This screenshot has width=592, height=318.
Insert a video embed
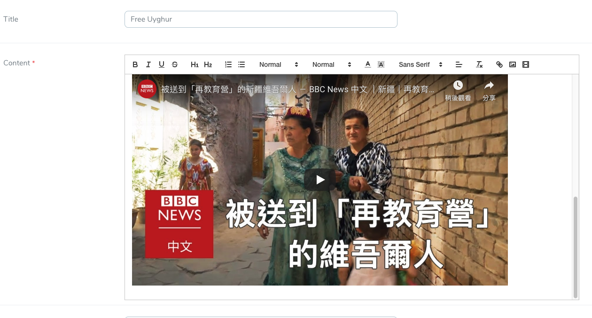pos(526,64)
